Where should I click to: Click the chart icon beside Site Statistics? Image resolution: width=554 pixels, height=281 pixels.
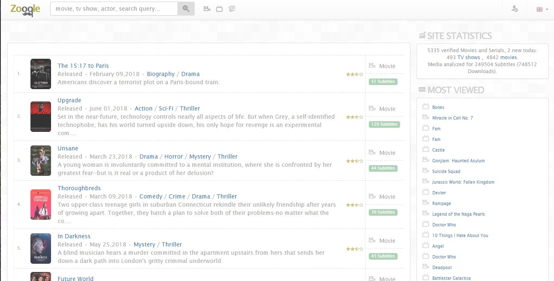(422, 36)
